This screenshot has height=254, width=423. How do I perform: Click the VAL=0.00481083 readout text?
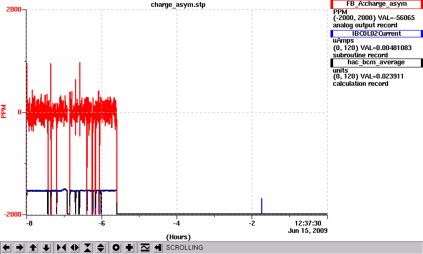(x=386, y=48)
